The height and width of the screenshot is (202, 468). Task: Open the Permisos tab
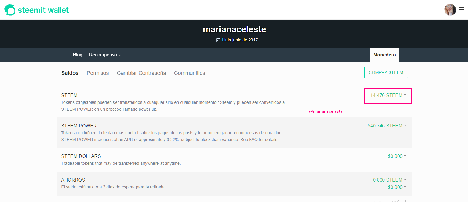[x=98, y=73]
